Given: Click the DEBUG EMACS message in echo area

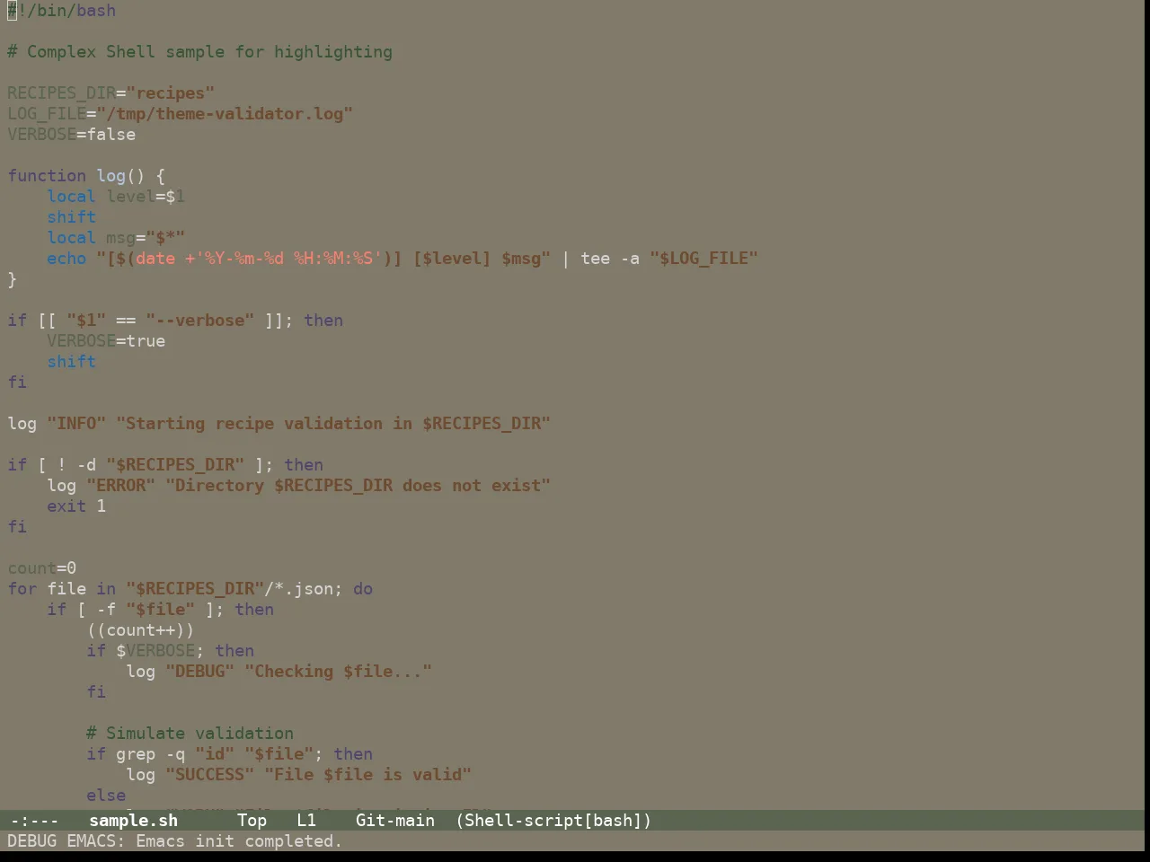Looking at the screenshot, I should [174, 841].
